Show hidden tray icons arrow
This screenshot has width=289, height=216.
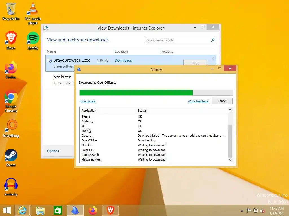tap(242, 211)
